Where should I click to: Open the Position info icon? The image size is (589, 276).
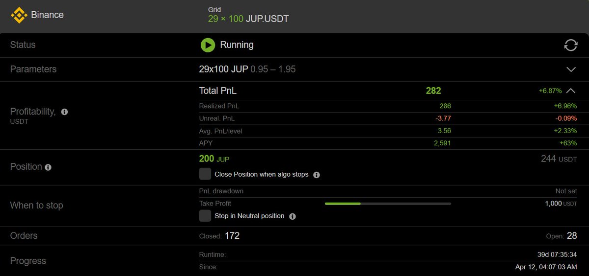pos(48,167)
